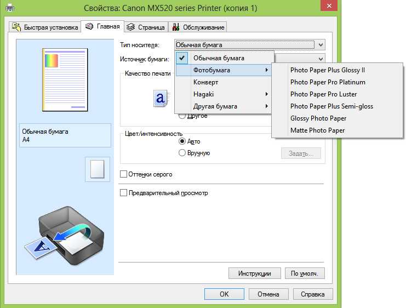Confirm with the OK button
The width and height of the screenshot is (406, 308).
coord(224,294)
